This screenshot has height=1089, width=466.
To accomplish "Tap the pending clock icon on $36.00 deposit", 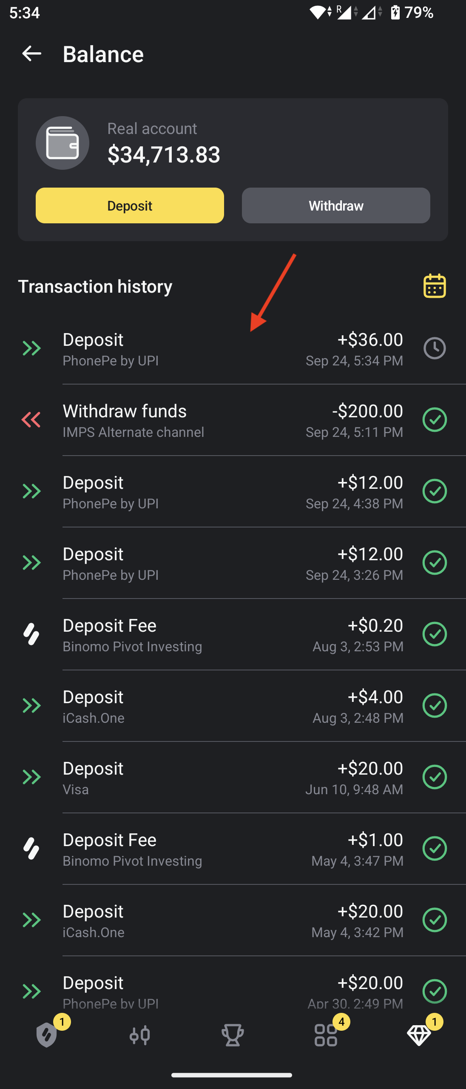I will click(x=435, y=348).
